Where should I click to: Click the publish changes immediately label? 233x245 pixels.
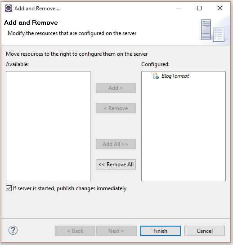point(70,188)
